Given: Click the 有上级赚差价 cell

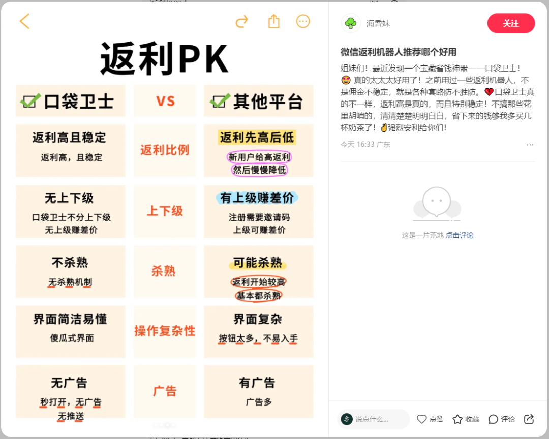Looking at the screenshot, I should pos(259,211).
